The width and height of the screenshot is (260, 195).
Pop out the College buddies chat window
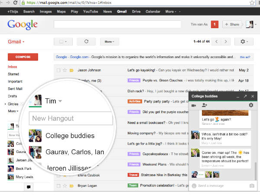[x=245, y=96]
